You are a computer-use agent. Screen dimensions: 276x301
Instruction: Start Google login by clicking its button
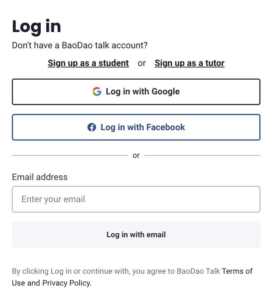pyautogui.click(x=136, y=91)
